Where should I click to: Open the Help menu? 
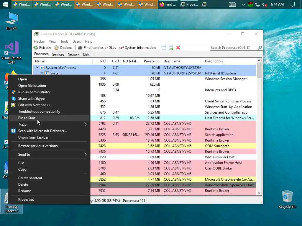click(x=88, y=41)
